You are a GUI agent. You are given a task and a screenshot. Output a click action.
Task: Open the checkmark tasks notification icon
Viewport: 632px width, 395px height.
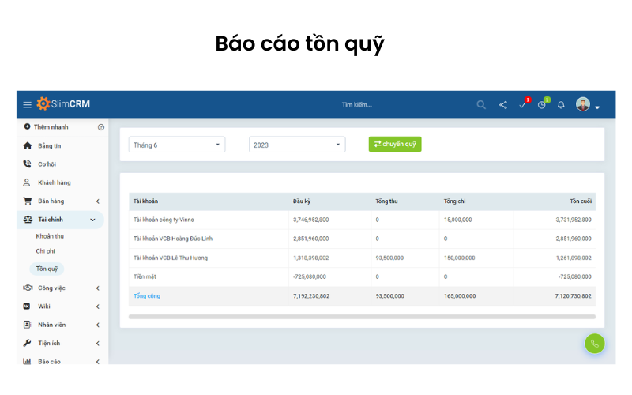[522, 105]
